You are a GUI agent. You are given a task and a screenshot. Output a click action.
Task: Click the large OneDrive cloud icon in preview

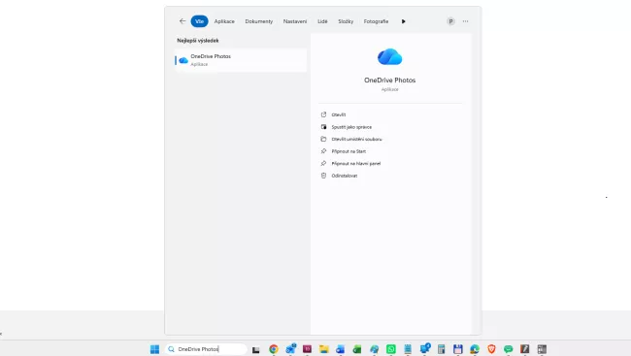click(x=389, y=56)
